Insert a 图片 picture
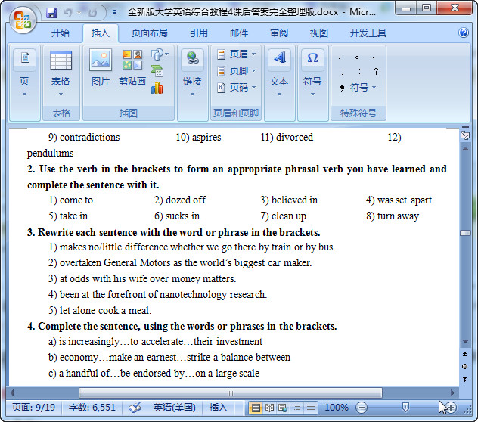The width and height of the screenshot is (478, 422). click(101, 68)
